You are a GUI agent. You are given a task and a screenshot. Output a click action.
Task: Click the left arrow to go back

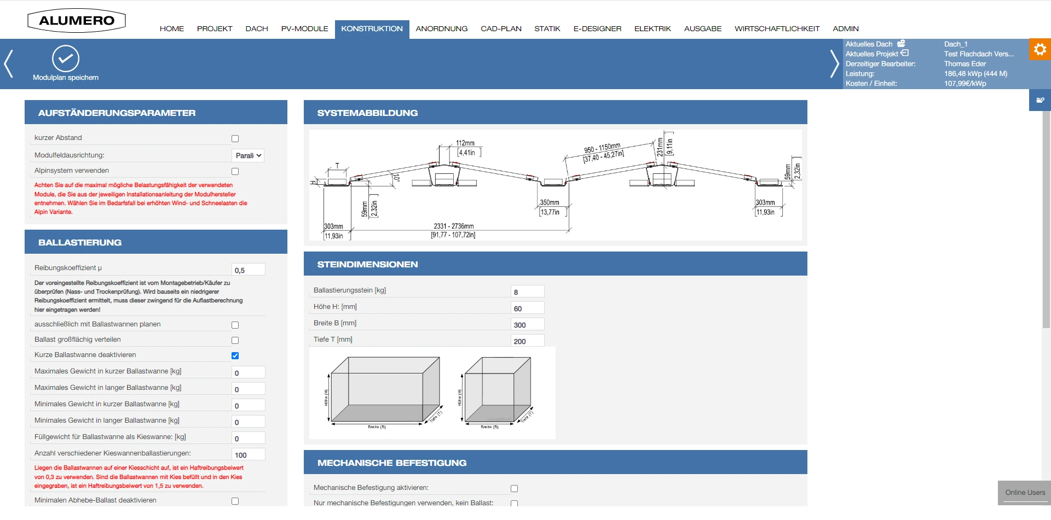tap(8, 64)
